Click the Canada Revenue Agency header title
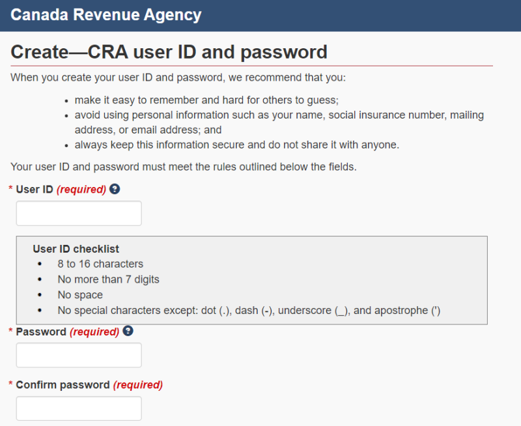521x426 pixels. [106, 15]
